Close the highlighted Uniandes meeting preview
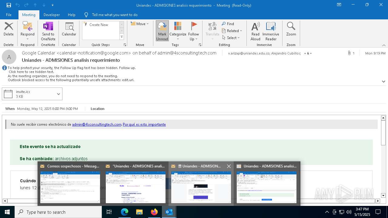 pyautogui.click(x=229, y=166)
